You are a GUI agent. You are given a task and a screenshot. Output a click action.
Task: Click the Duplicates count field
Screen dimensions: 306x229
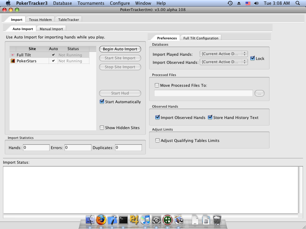click(x=128, y=147)
